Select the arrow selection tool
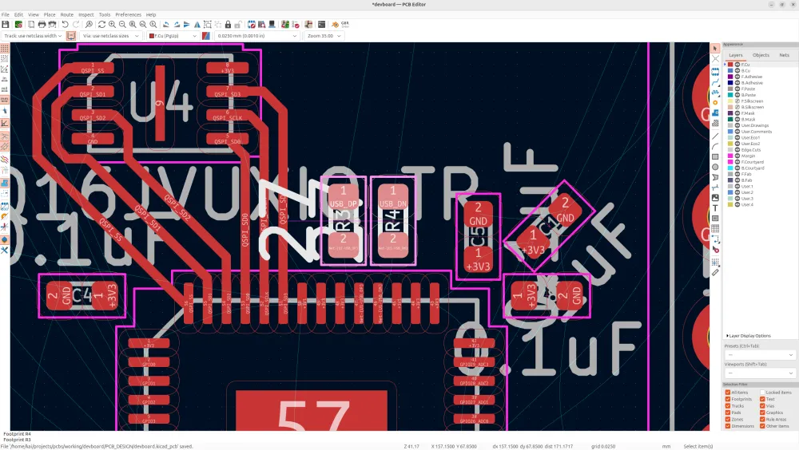The width and height of the screenshot is (799, 450). coord(715,49)
